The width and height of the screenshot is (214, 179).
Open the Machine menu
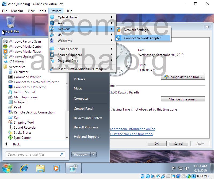click(17, 11)
